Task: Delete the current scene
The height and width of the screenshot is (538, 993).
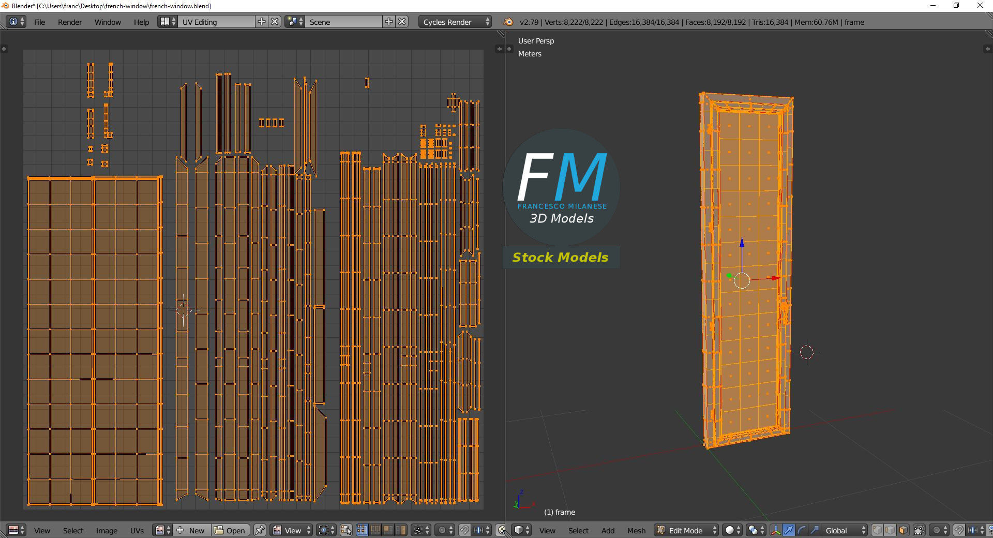Action: coord(402,22)
